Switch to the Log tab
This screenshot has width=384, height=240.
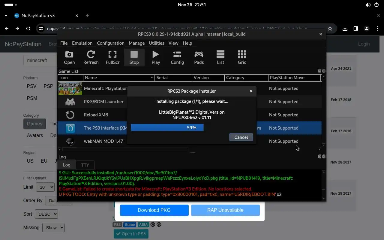[x=67, y=165]
